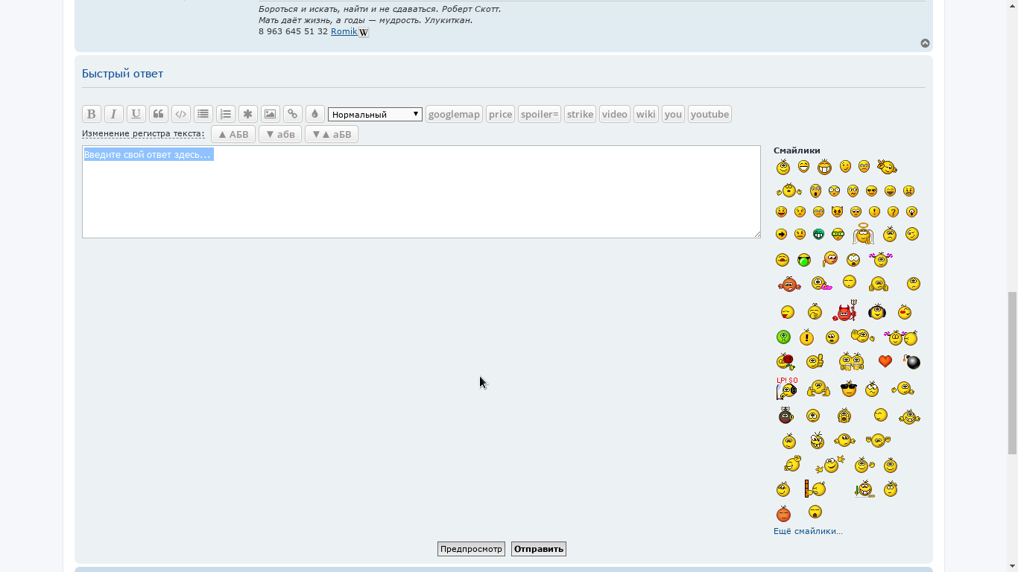This screenshot has width=1018, height=572.
Task: Open the font color picker droplet icon
Action: pyautogui.click(x=314, y=114)
